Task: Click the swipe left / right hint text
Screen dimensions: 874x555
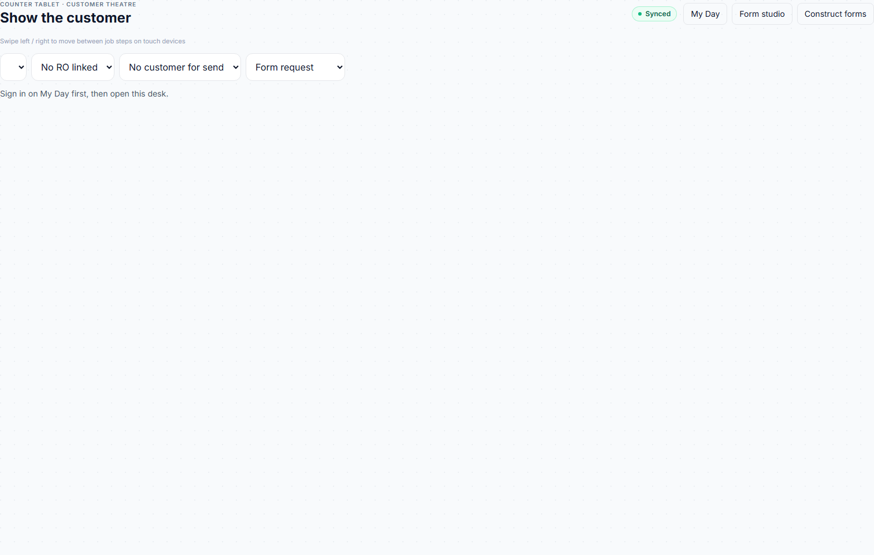Action: 92,41
